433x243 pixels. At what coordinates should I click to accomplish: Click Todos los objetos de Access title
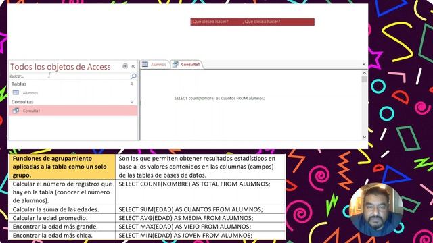click(60, 67)
